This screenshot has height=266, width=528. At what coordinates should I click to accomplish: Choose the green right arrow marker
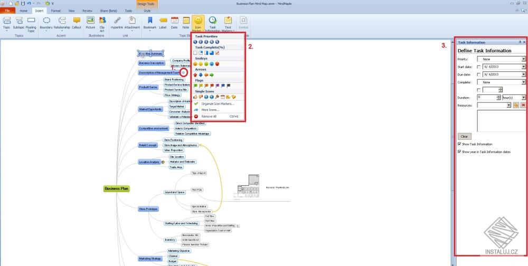[x=212, y=75]
